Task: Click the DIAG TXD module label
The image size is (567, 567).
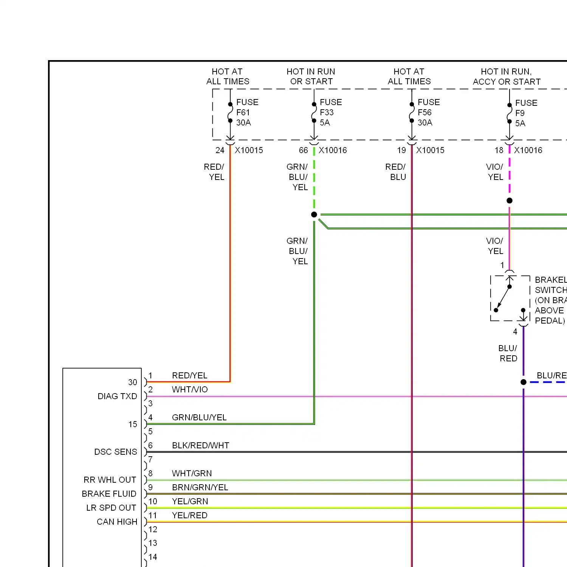Action: pyautogui.click(x=117, y=396)
